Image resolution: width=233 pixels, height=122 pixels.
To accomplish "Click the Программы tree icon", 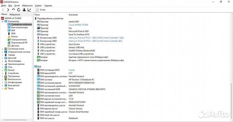I will (6, 76).
